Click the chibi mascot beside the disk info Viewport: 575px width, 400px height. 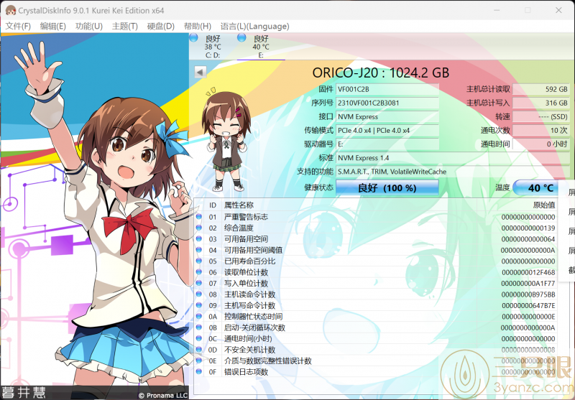226,140
